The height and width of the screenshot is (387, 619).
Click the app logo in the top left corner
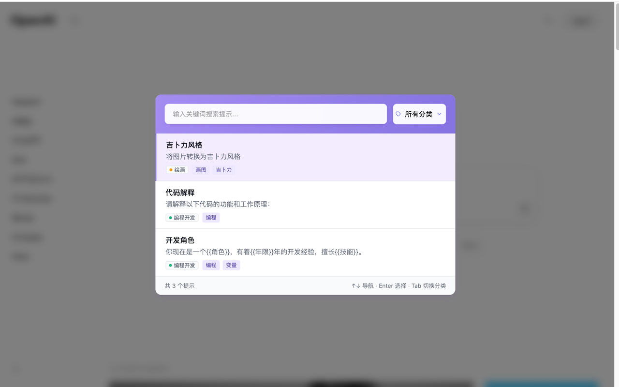[x=32, y=20]
